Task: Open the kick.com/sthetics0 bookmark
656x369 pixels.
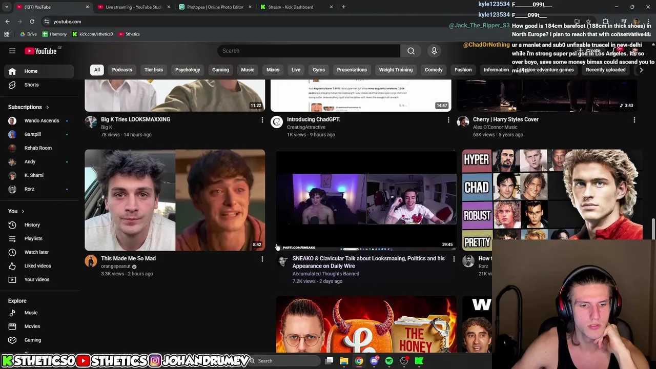Action: click(93, 34)
